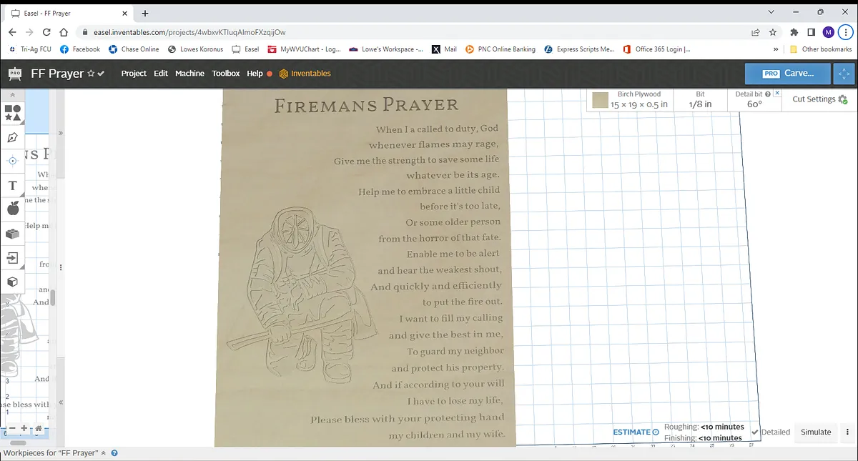This screenshot has width=858, height=461.
Task: Open the 3D cube tool
Action: 13,282
